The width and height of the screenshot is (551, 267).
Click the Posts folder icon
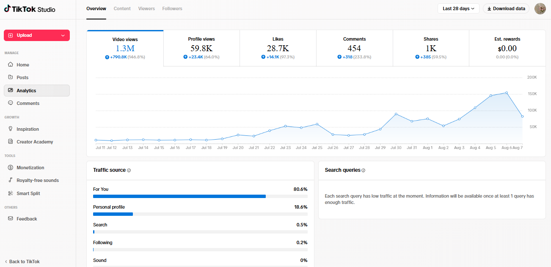11,77
